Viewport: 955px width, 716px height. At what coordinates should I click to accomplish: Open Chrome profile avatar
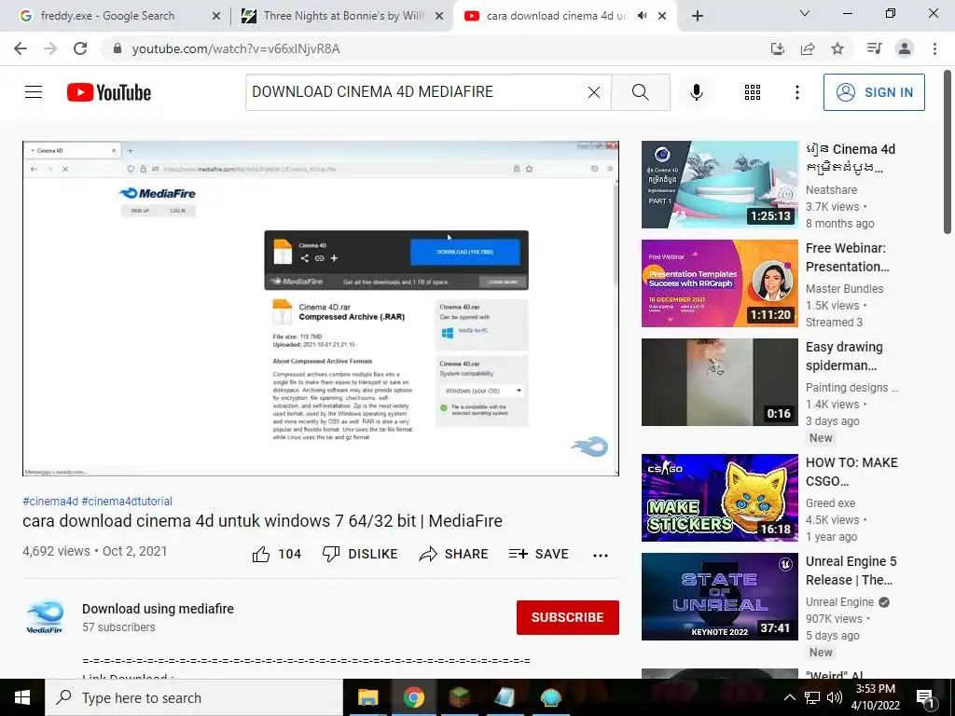tap(905, 48)
